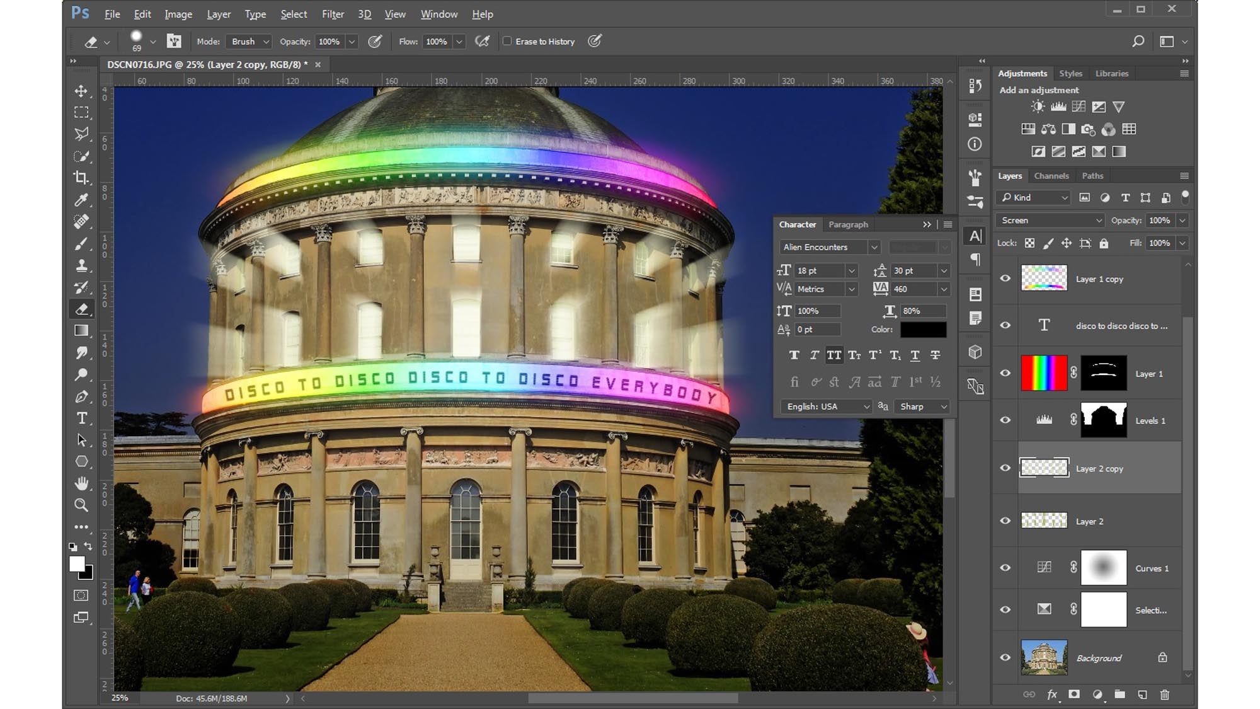Switch to the Styles tab
Viewport: 1260px width, 709px height.
click(x=1070, y=73)
